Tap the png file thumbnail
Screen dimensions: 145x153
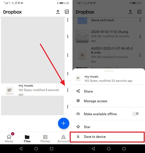coord(82,36)
